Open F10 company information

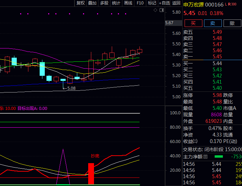(x=140, y=3)
